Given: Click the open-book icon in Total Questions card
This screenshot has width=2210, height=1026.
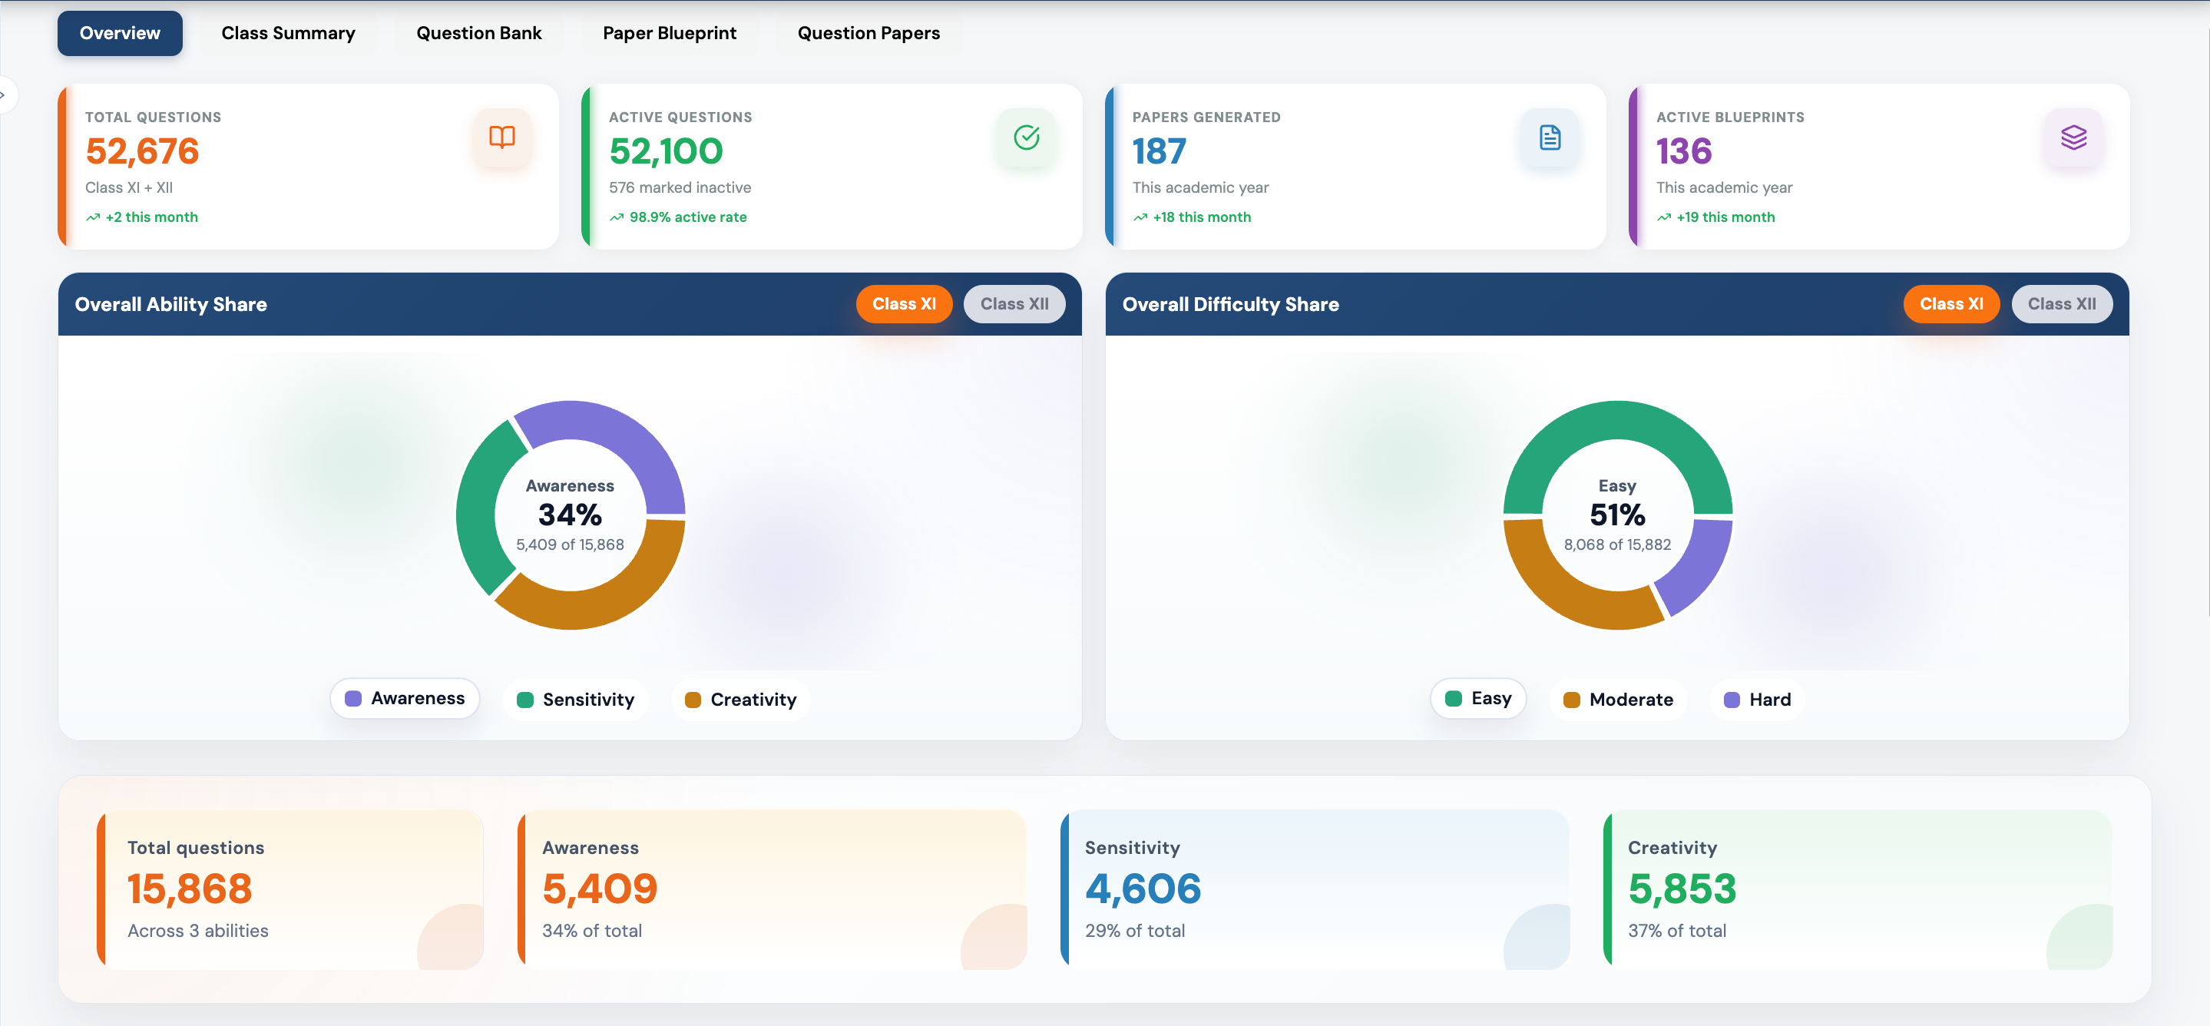Looking at the screenshot, I should click(x=502, y=137).
